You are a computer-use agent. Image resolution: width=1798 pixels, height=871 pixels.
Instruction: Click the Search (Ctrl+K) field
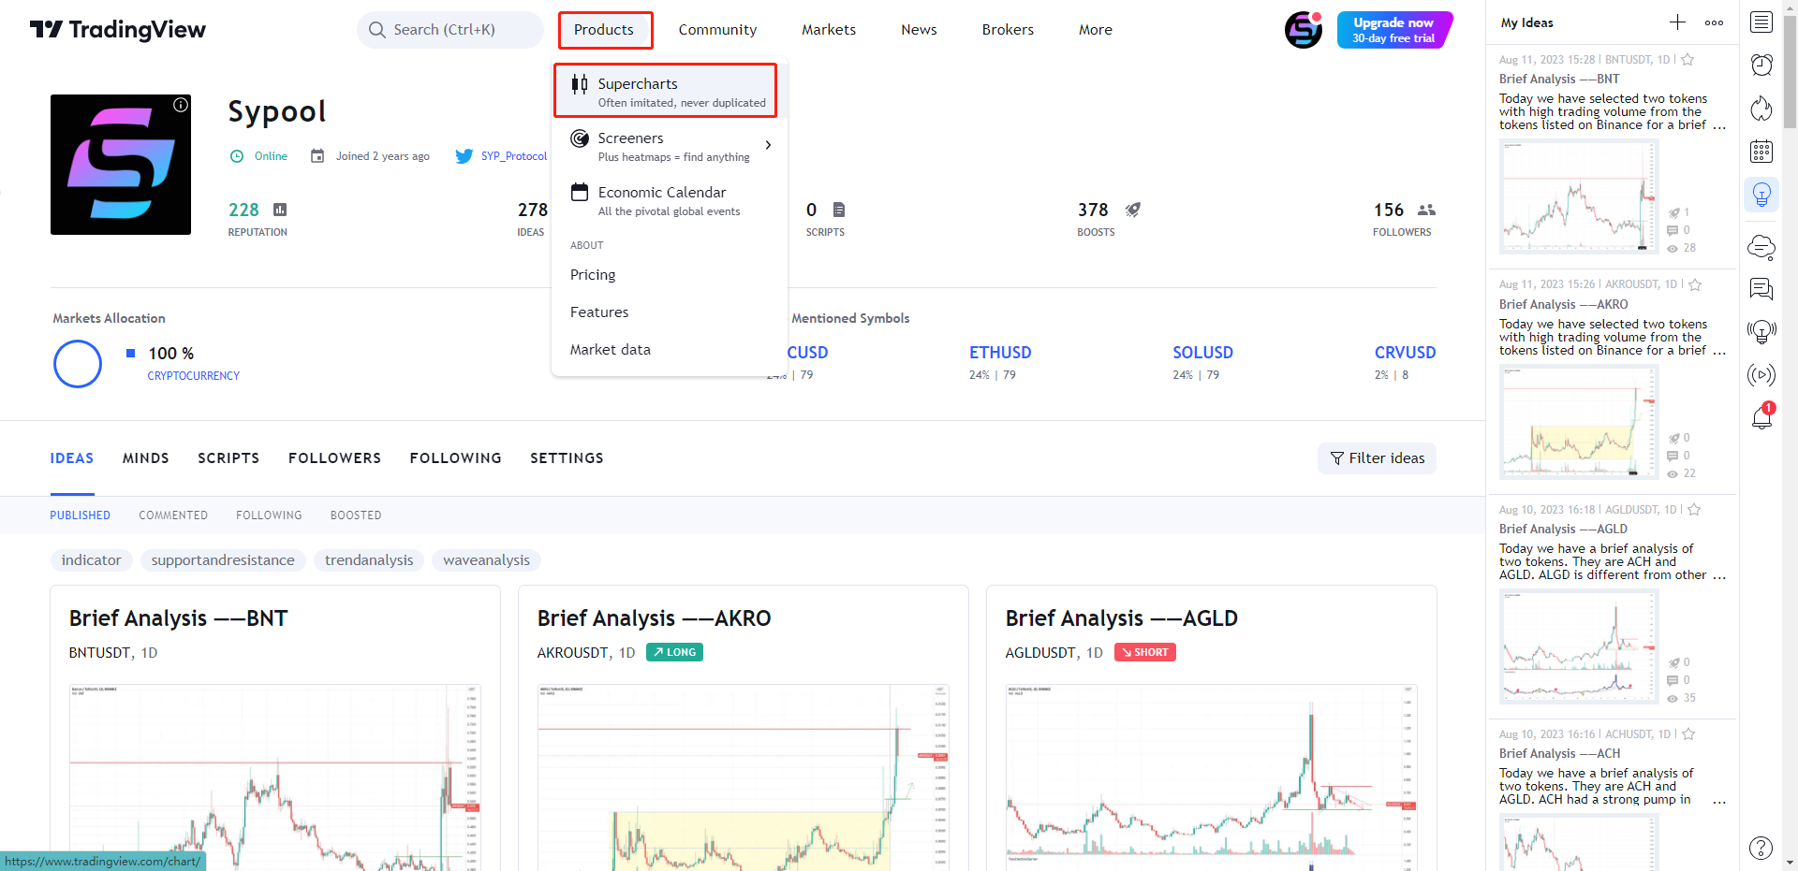[x=450, y=30]
